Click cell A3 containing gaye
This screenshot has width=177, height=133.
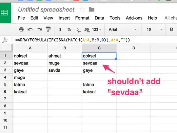30,70
